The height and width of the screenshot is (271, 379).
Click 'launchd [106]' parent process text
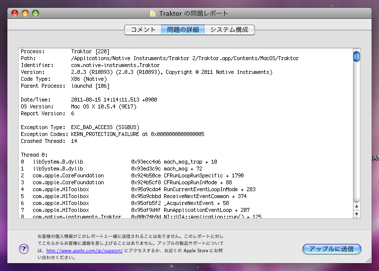[90, 86]
